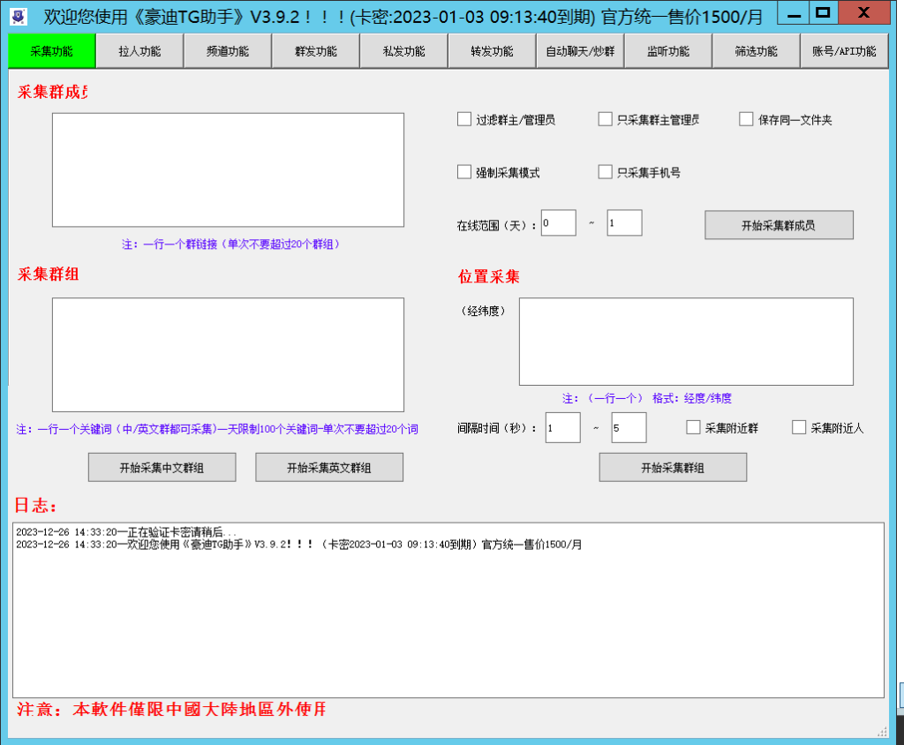
Task: Open the 频道功能 tab
Action: point(228,51)
